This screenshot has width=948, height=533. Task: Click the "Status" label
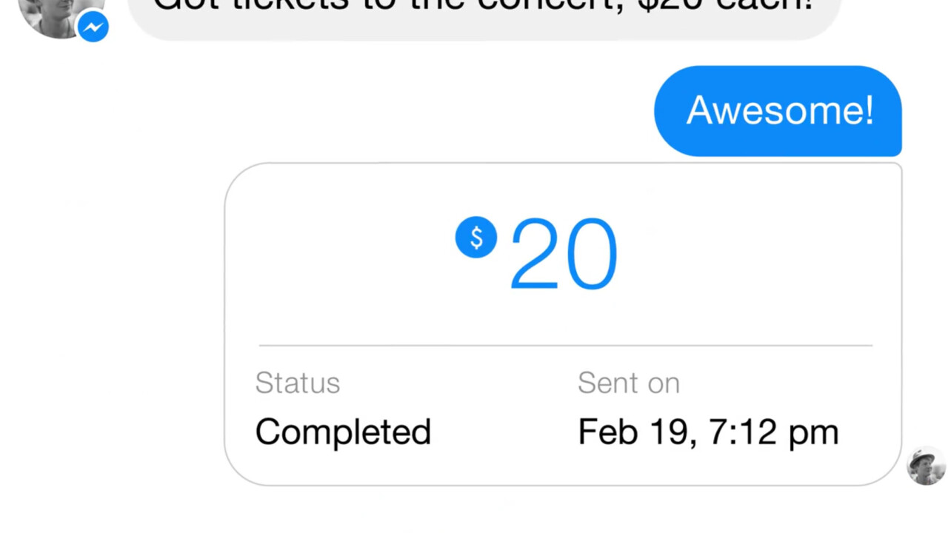[x=298, y=383]
